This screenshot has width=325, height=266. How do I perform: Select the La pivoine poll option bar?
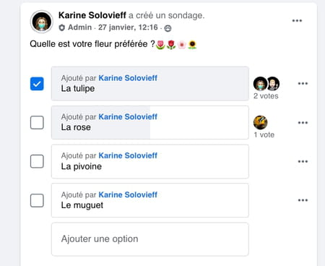pos(150,161)
